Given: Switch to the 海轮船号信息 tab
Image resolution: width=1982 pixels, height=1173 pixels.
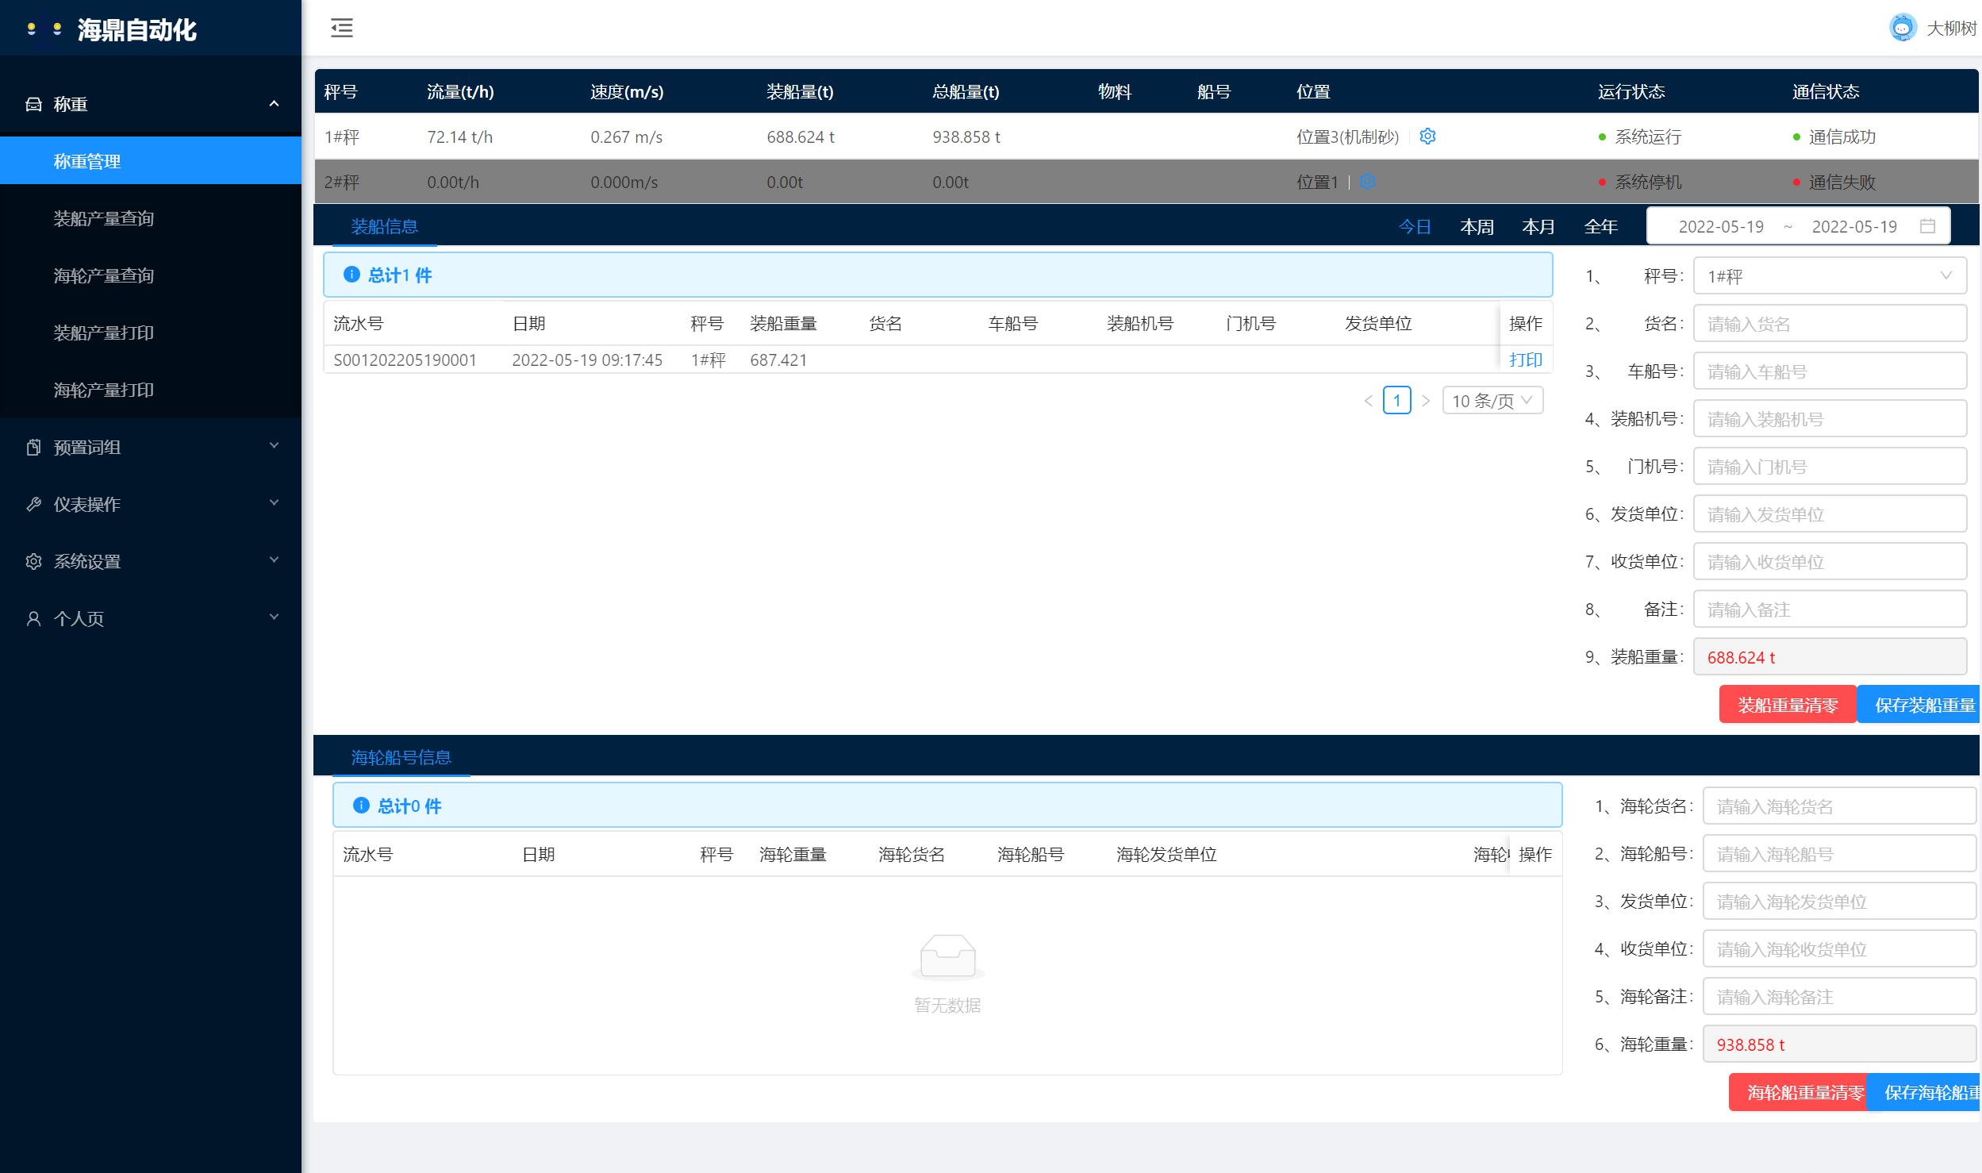Looking at the screenshot, I should pos(401,757).
